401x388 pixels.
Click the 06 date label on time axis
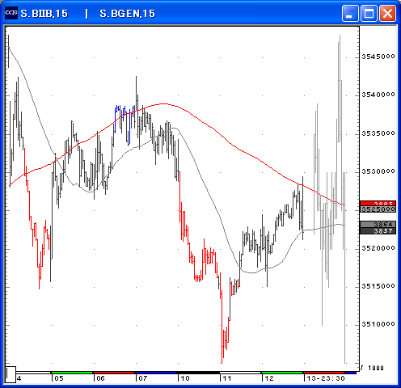pos(100,378)
